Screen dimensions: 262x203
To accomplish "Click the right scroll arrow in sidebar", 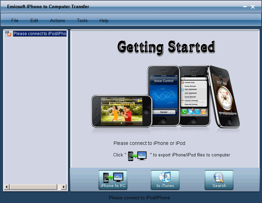I will pyautogui.click(x=64, y=187).
